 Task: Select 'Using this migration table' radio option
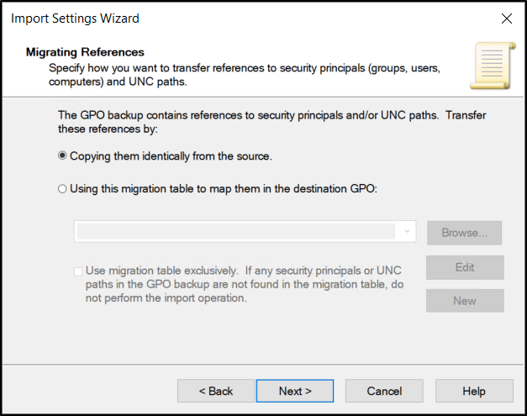[x=63, y=189]
